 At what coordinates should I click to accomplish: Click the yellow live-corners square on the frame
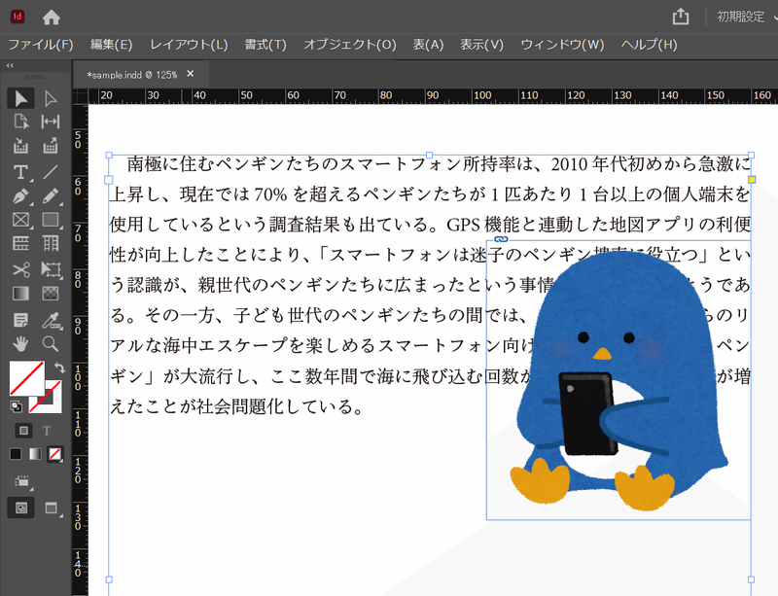[x=752, y=179]
